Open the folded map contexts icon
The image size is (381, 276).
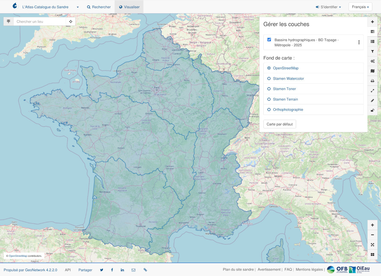click(372, 71)
